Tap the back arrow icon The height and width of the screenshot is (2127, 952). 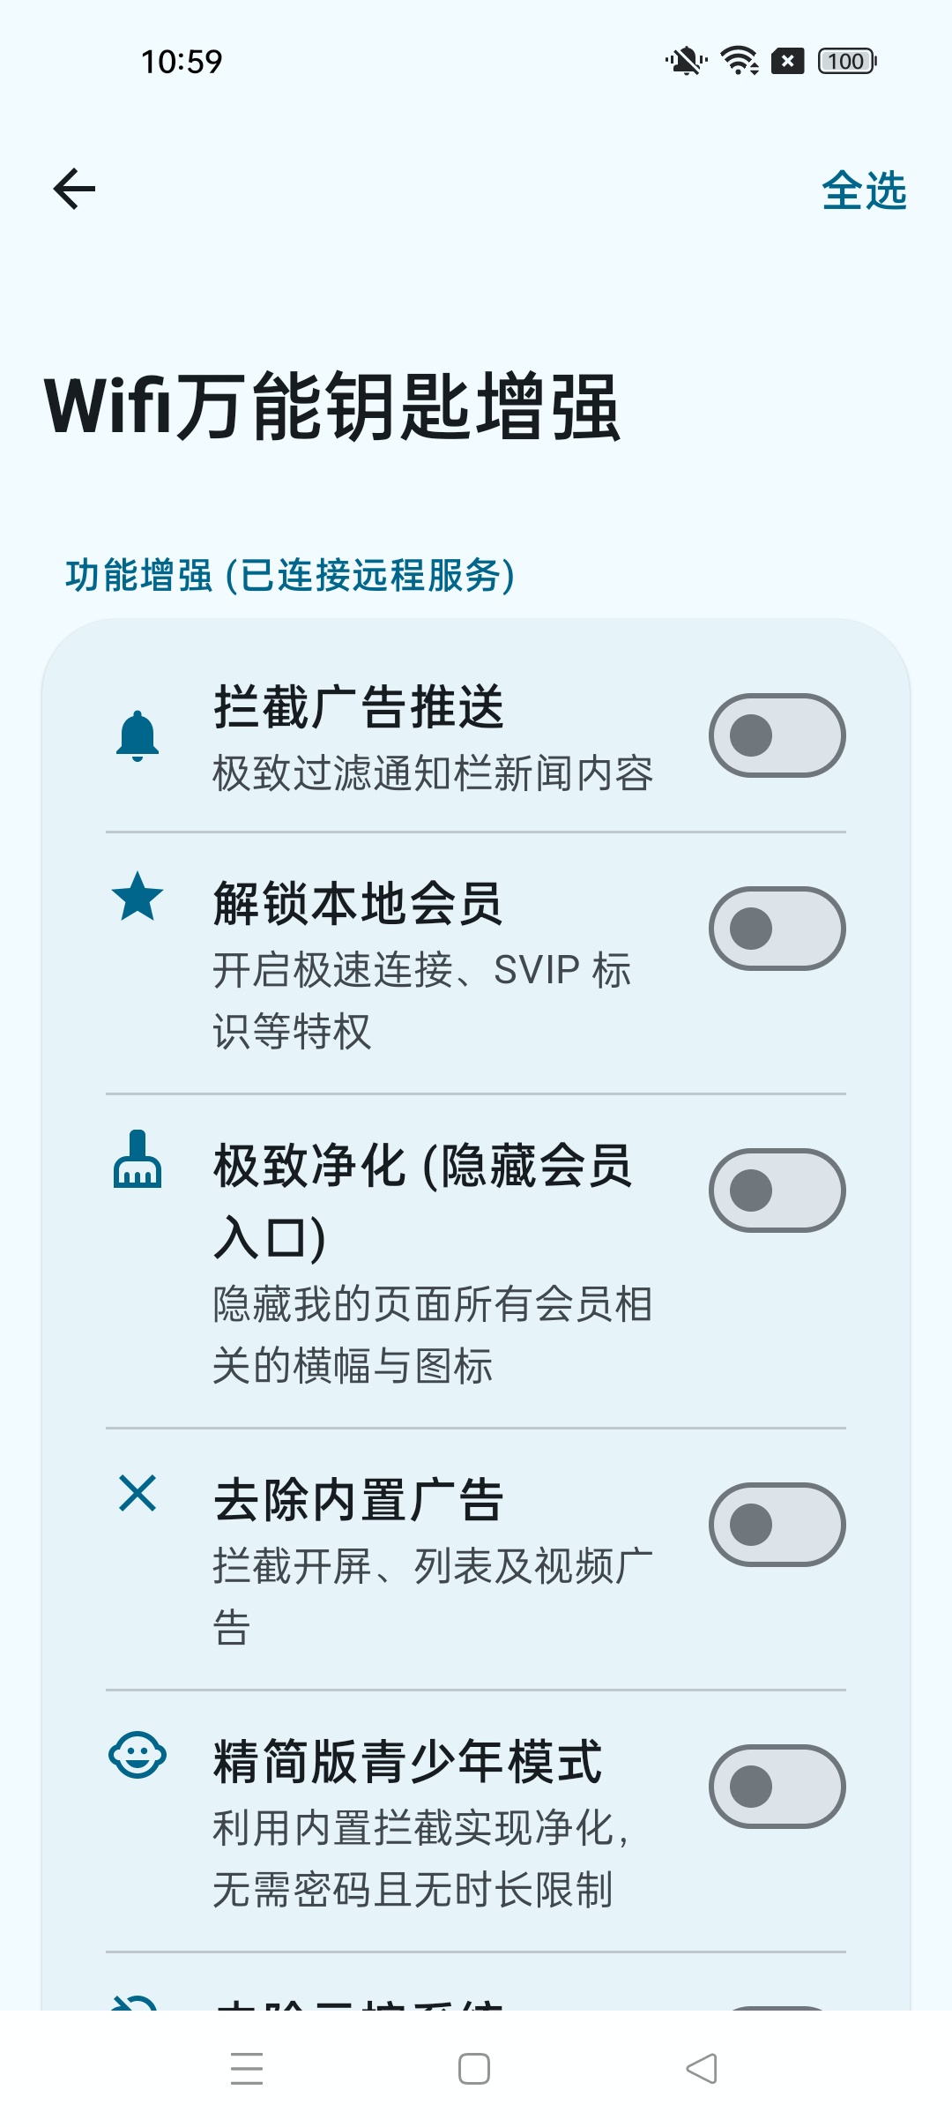coord(74,189)
